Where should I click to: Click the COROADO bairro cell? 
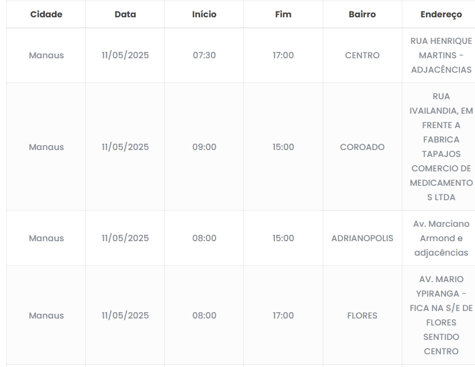point(362,147)
